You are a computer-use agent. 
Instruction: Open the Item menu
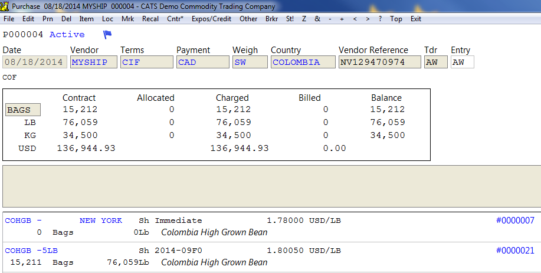(x=86, y=19)
